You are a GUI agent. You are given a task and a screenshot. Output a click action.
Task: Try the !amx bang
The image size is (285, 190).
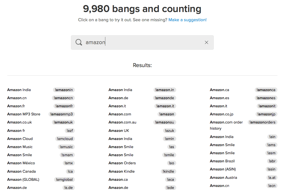(69, 163)
